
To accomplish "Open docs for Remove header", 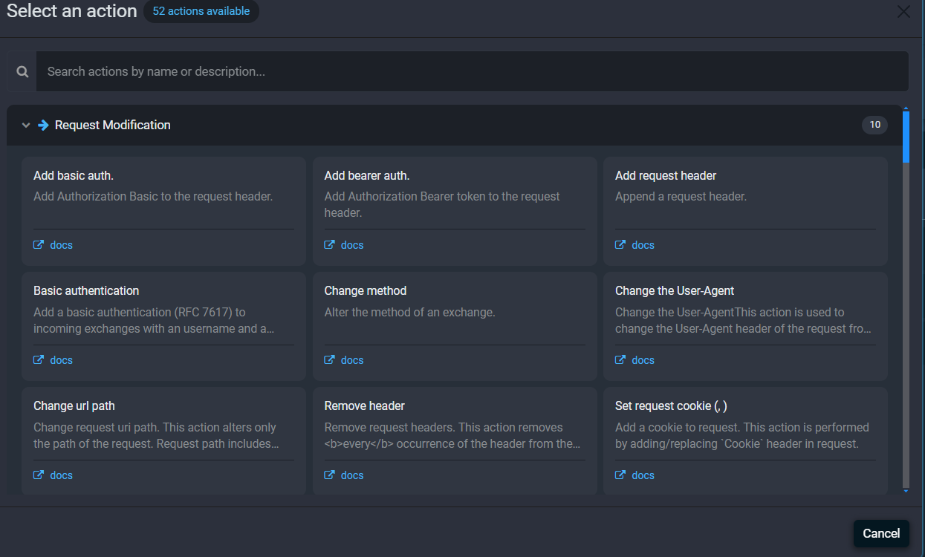I will point(352,475).
